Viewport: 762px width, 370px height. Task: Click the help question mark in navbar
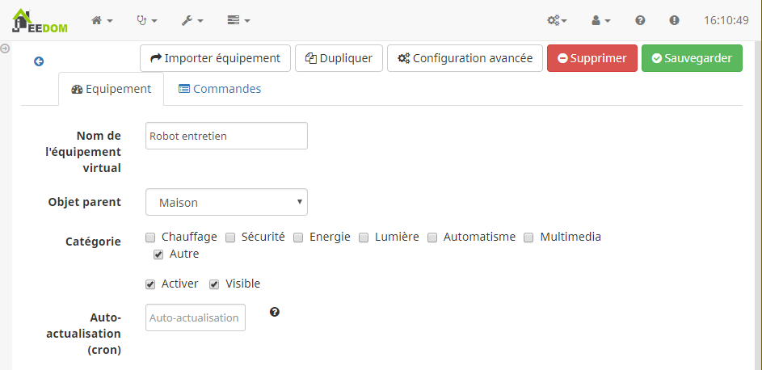click(641, 20)
